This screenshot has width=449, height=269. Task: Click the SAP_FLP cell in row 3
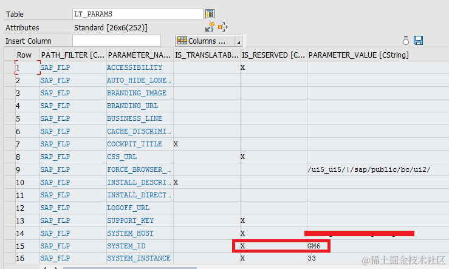point(73,93)
